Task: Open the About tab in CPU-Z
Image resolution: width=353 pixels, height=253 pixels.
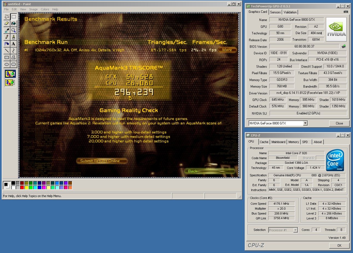Action: 318,142
